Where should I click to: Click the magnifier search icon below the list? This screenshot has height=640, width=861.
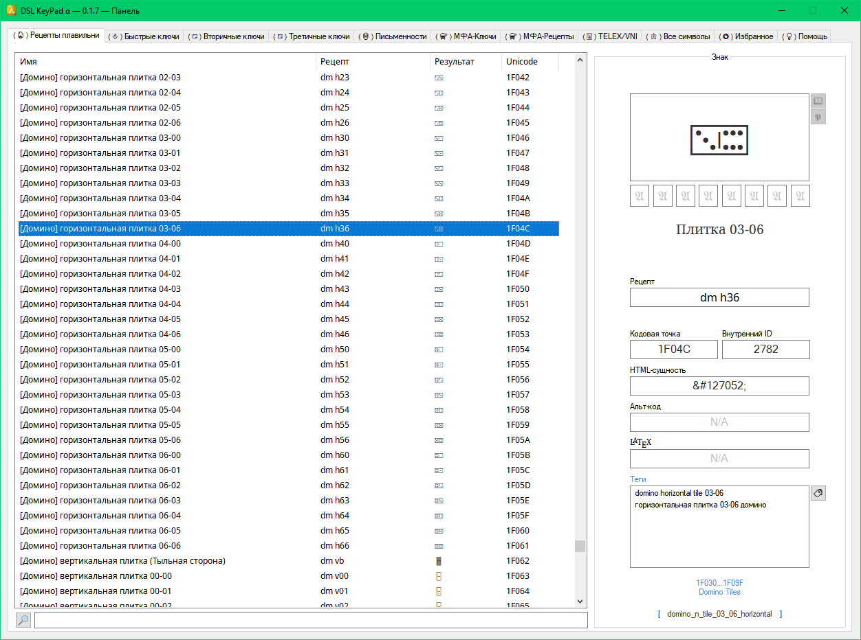coord(23,620)
